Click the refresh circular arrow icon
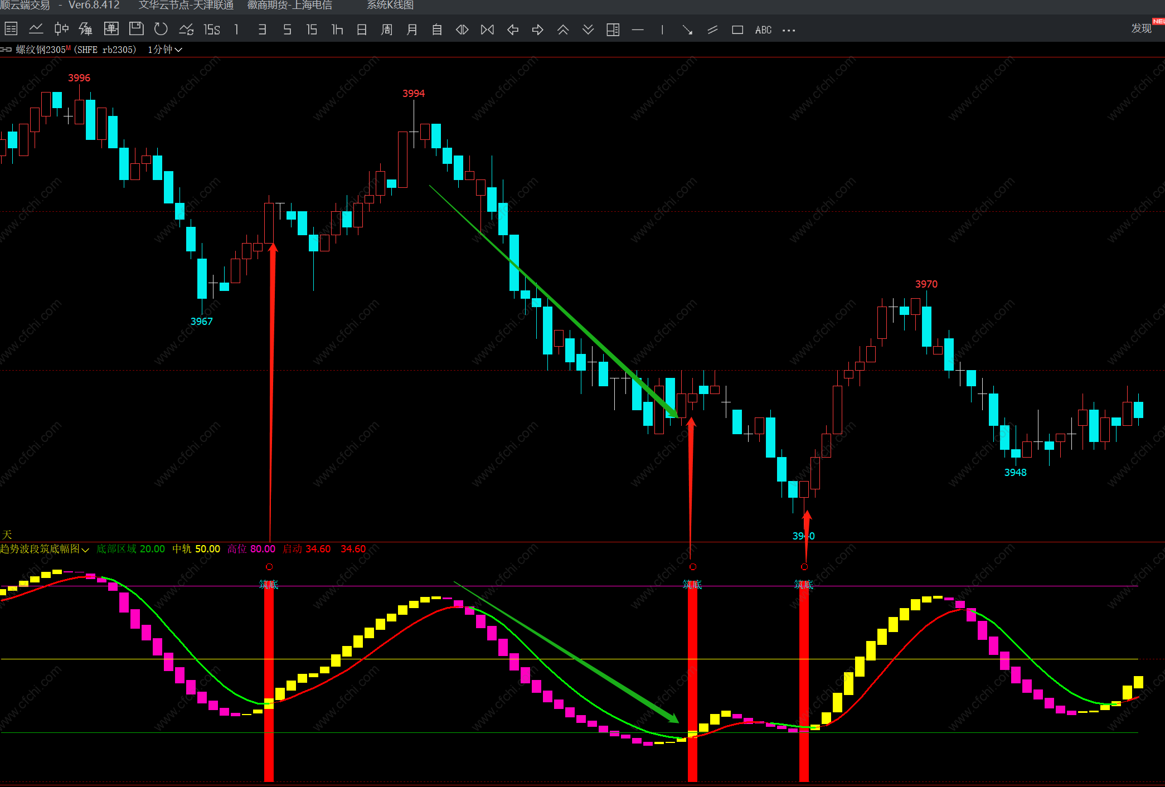This screenshot has width=1165, height=787. (x=161, y=29)
